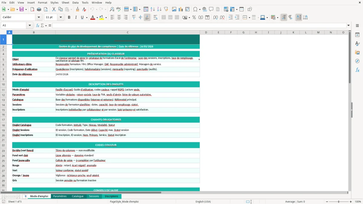Open the font color dropdown arrow
The height and width of the screenshot is (204, 363).
97,18
